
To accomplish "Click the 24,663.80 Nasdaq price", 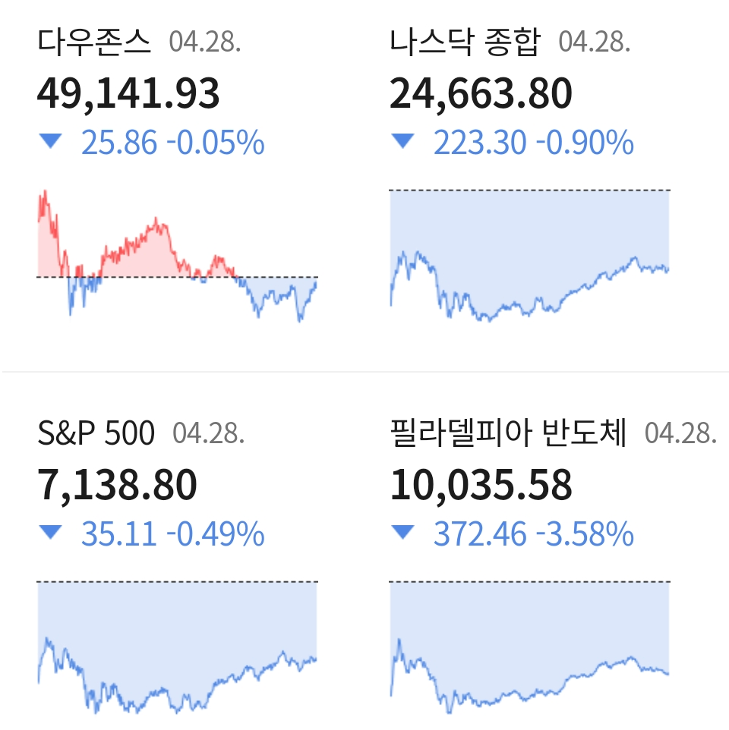I will pyautogui.click(x=481, y=93).
